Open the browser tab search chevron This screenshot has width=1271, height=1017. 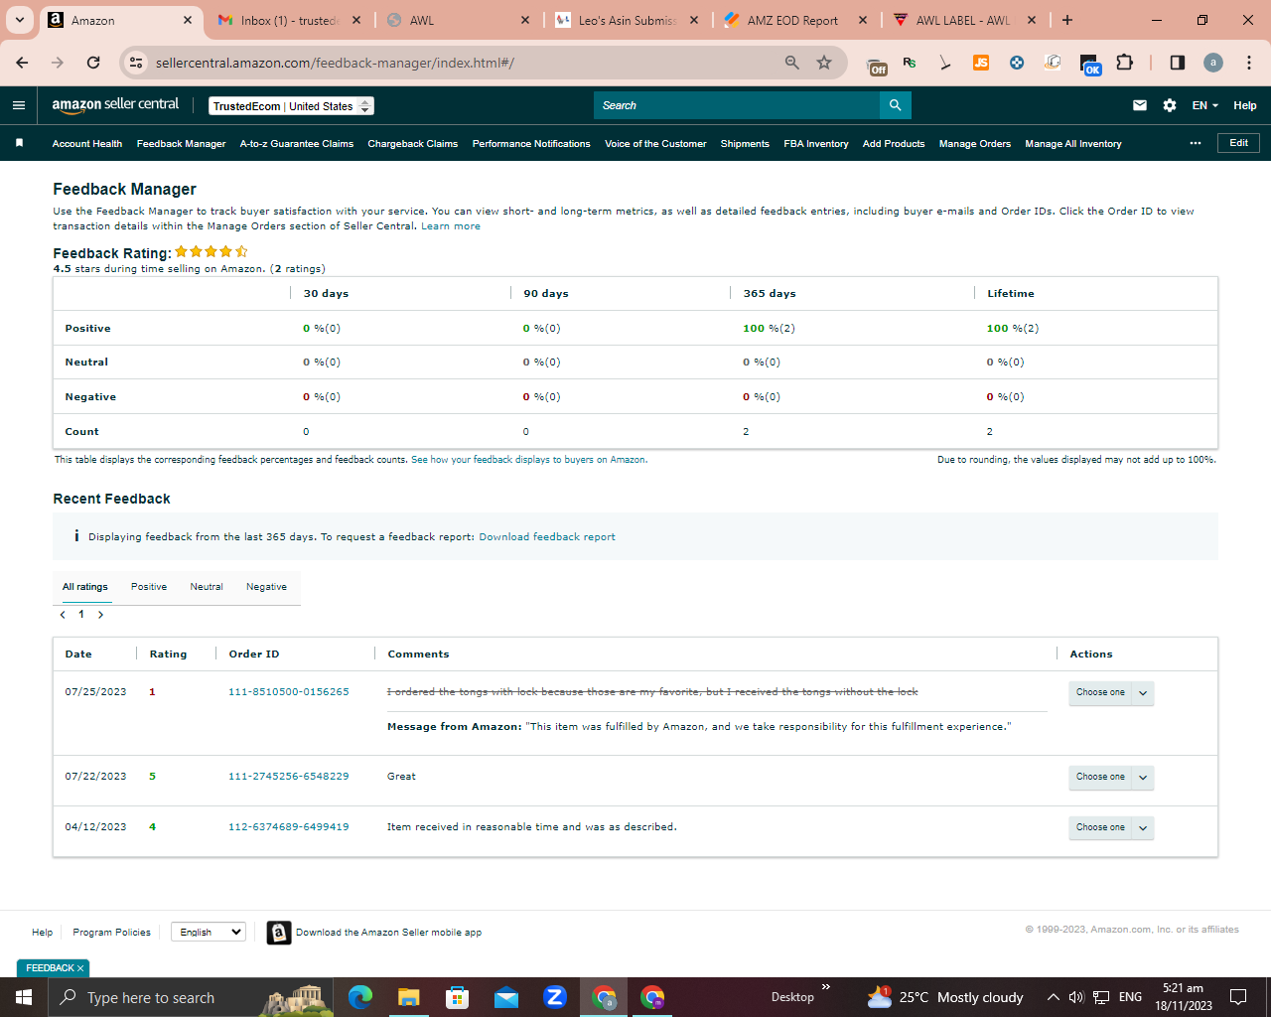(x=19, y=20)
